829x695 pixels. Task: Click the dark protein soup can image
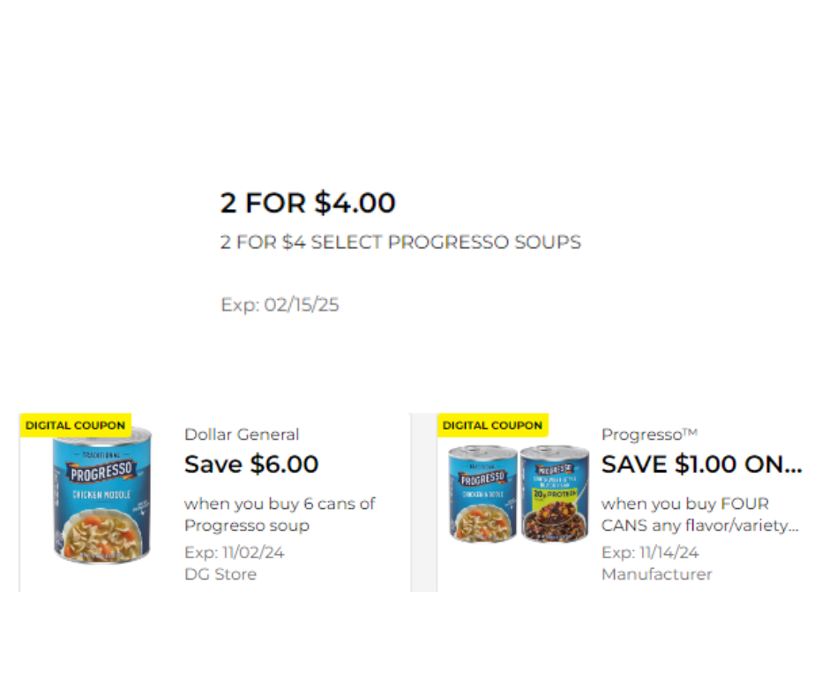click(x=554, y=494)
